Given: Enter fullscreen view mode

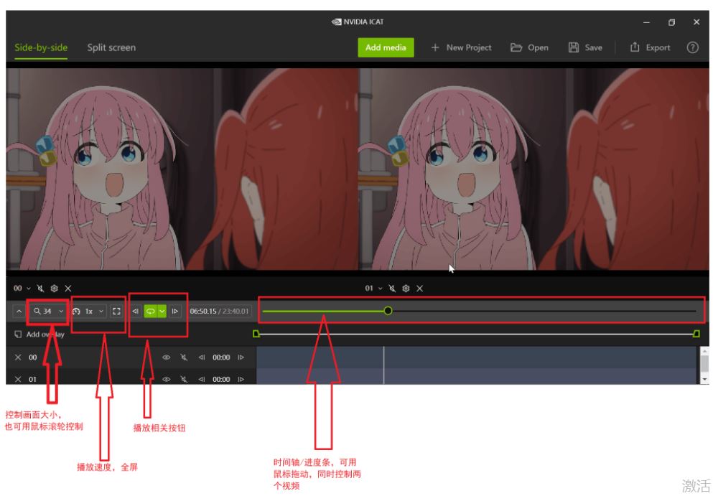Looking at the screenshot, I should (x=116, y=311).
